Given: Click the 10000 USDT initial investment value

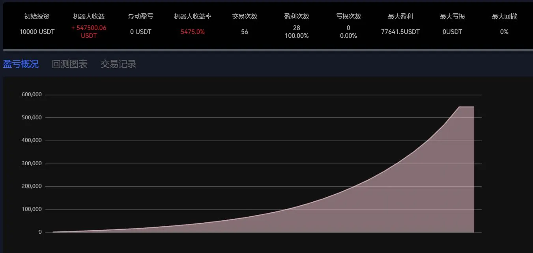Looking at the screenshot, I should [37, 32].
